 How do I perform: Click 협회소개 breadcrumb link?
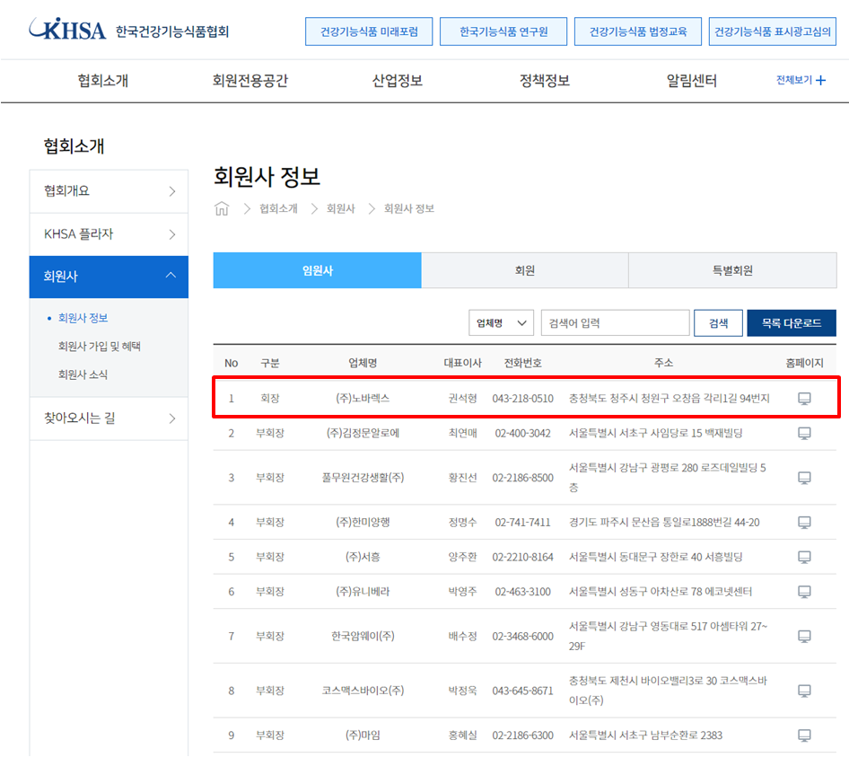click(278, 208)
